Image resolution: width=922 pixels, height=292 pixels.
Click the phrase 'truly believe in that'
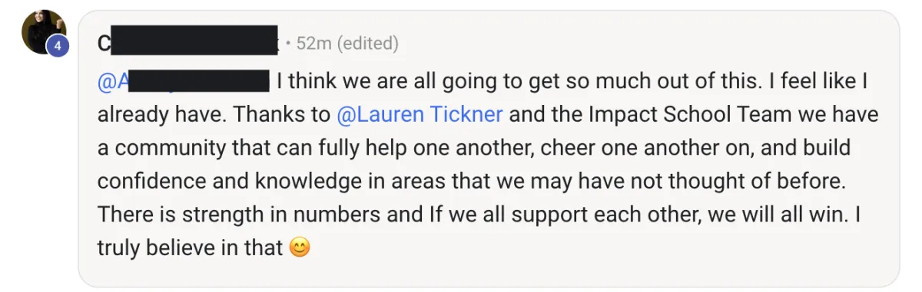pos(191,248)
